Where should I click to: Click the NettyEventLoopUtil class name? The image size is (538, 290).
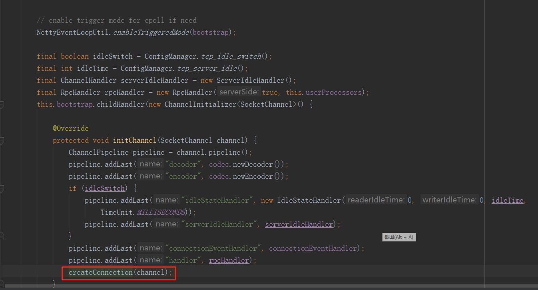pos(73,32)
